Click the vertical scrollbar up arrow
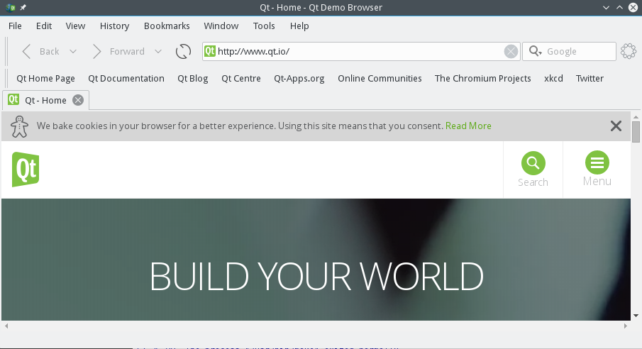The height and width of the screenshot is (349, 642). (636, 117)
